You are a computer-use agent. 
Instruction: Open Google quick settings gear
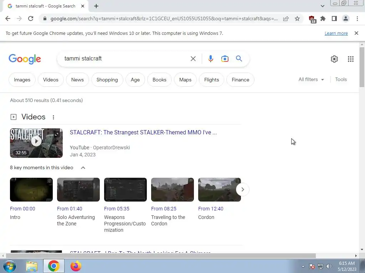pos(334,59)
